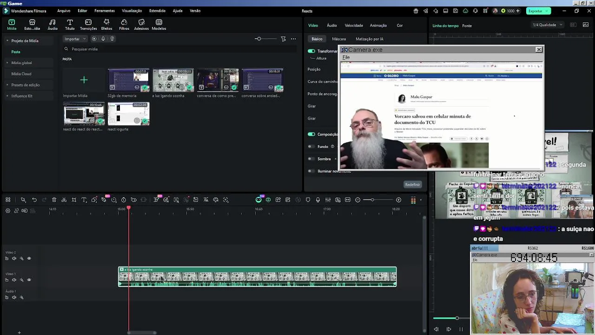Toggle the Transformar switch
Image resolution: width=595 pixels, height=335 pixels.
[x=311, y=51]
